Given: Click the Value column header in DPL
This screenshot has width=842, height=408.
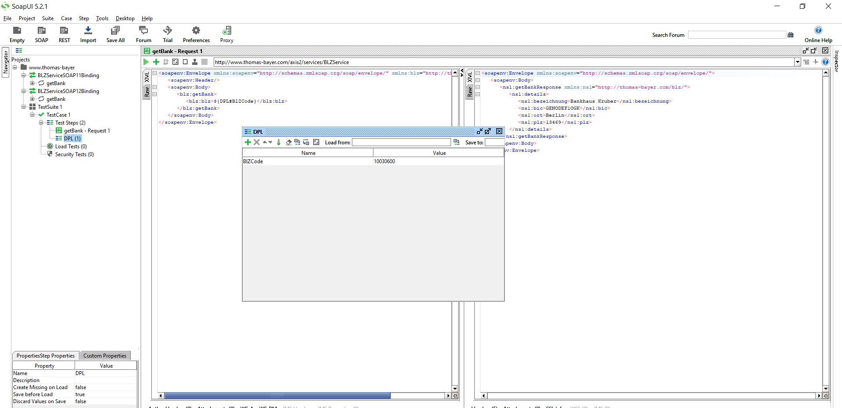Looking at the screenshot, I should click(x=439, y=153).
